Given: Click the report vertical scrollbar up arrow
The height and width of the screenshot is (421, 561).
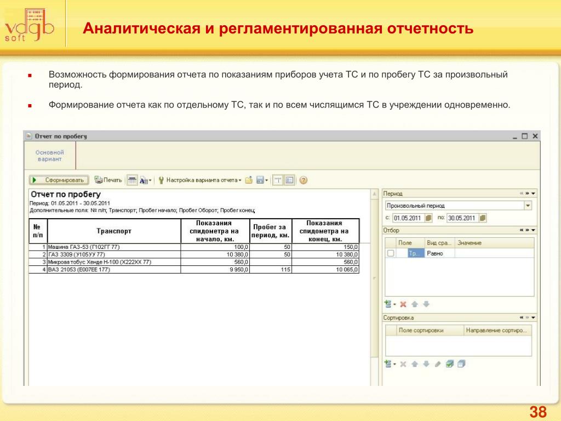Looking at the screenshot, I should pos(375,194).
